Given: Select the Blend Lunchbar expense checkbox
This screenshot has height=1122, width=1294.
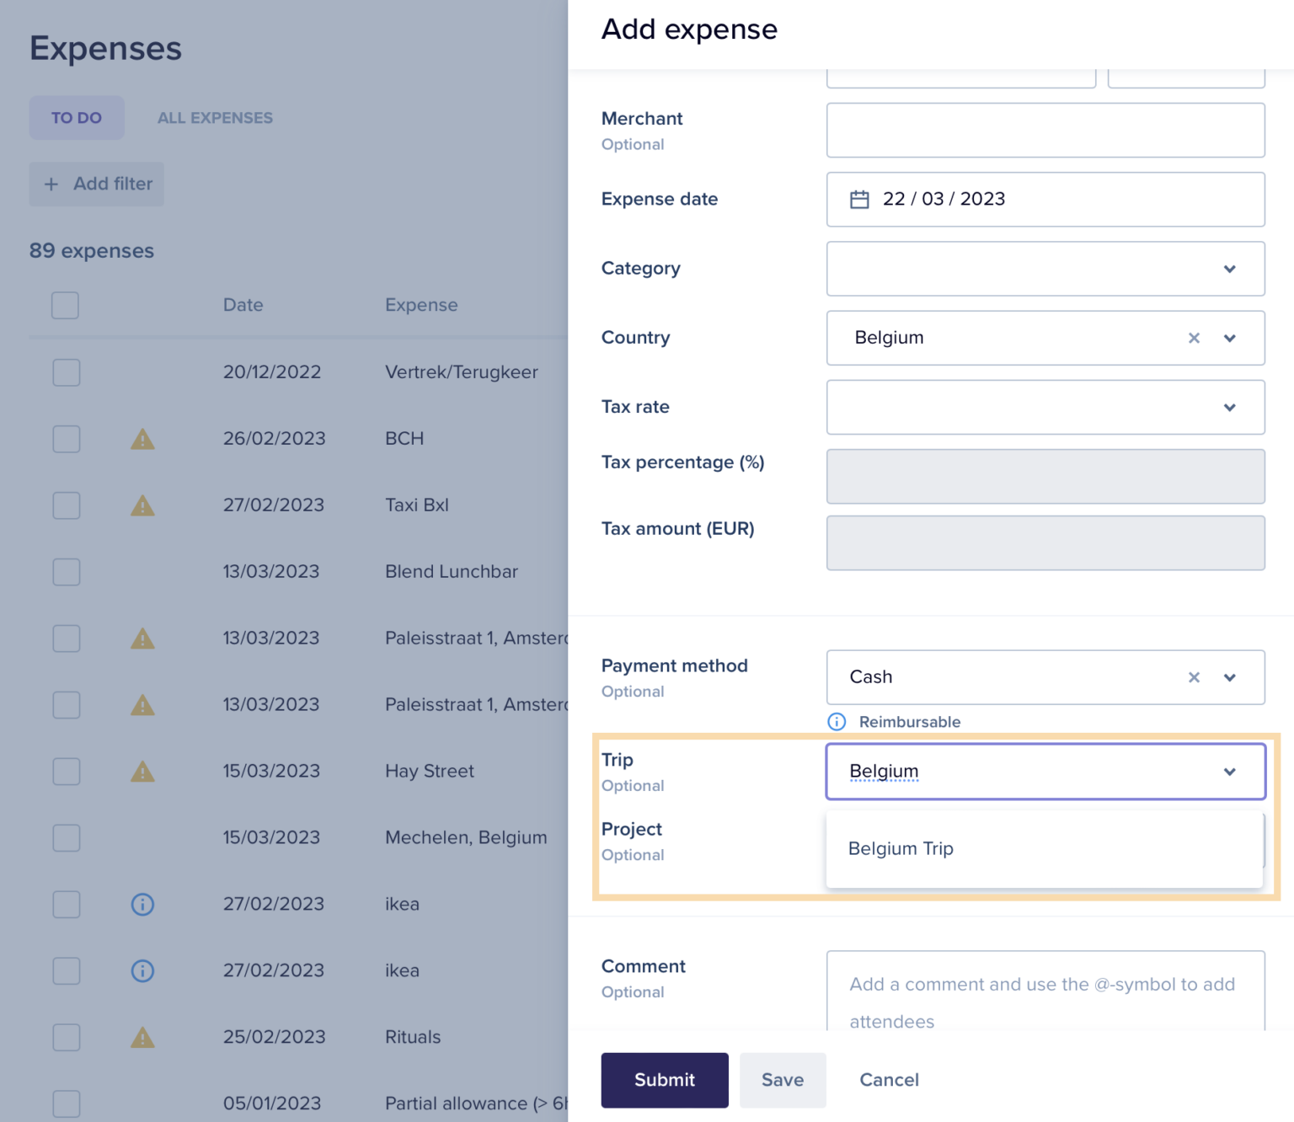Looking at the screenshot, I should [x=67, y=572].
